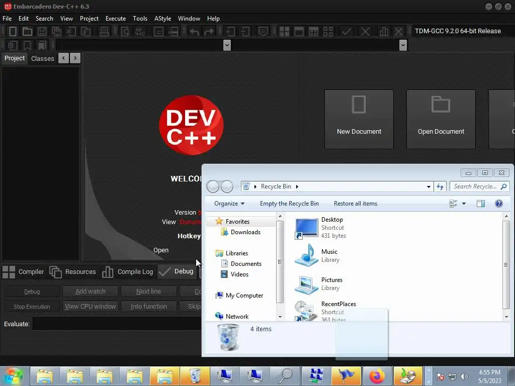Viewport: 515px width, 386px height.
Task: Click the Open Document tile
Action: pyautogui.click(x=441, y=119)
